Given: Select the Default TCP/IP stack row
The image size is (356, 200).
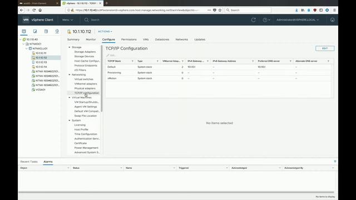Looking at the screenshot, I should [218, 67].
